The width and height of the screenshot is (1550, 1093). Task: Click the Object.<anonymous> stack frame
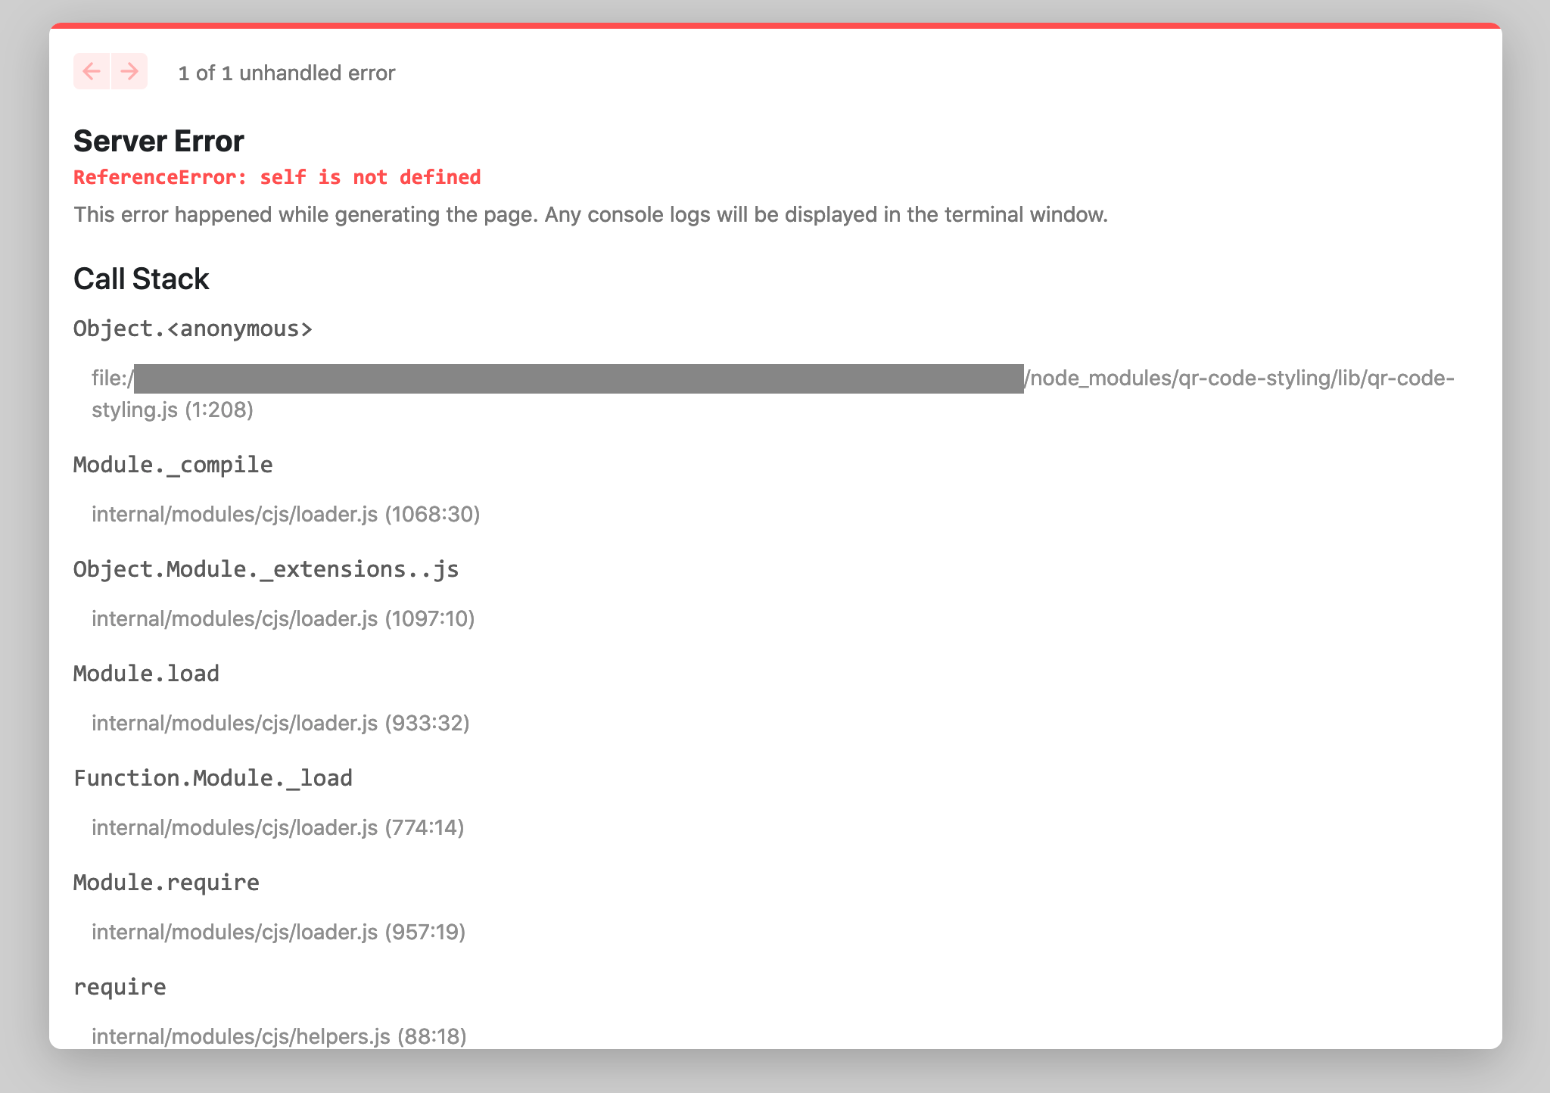point(192,329)
